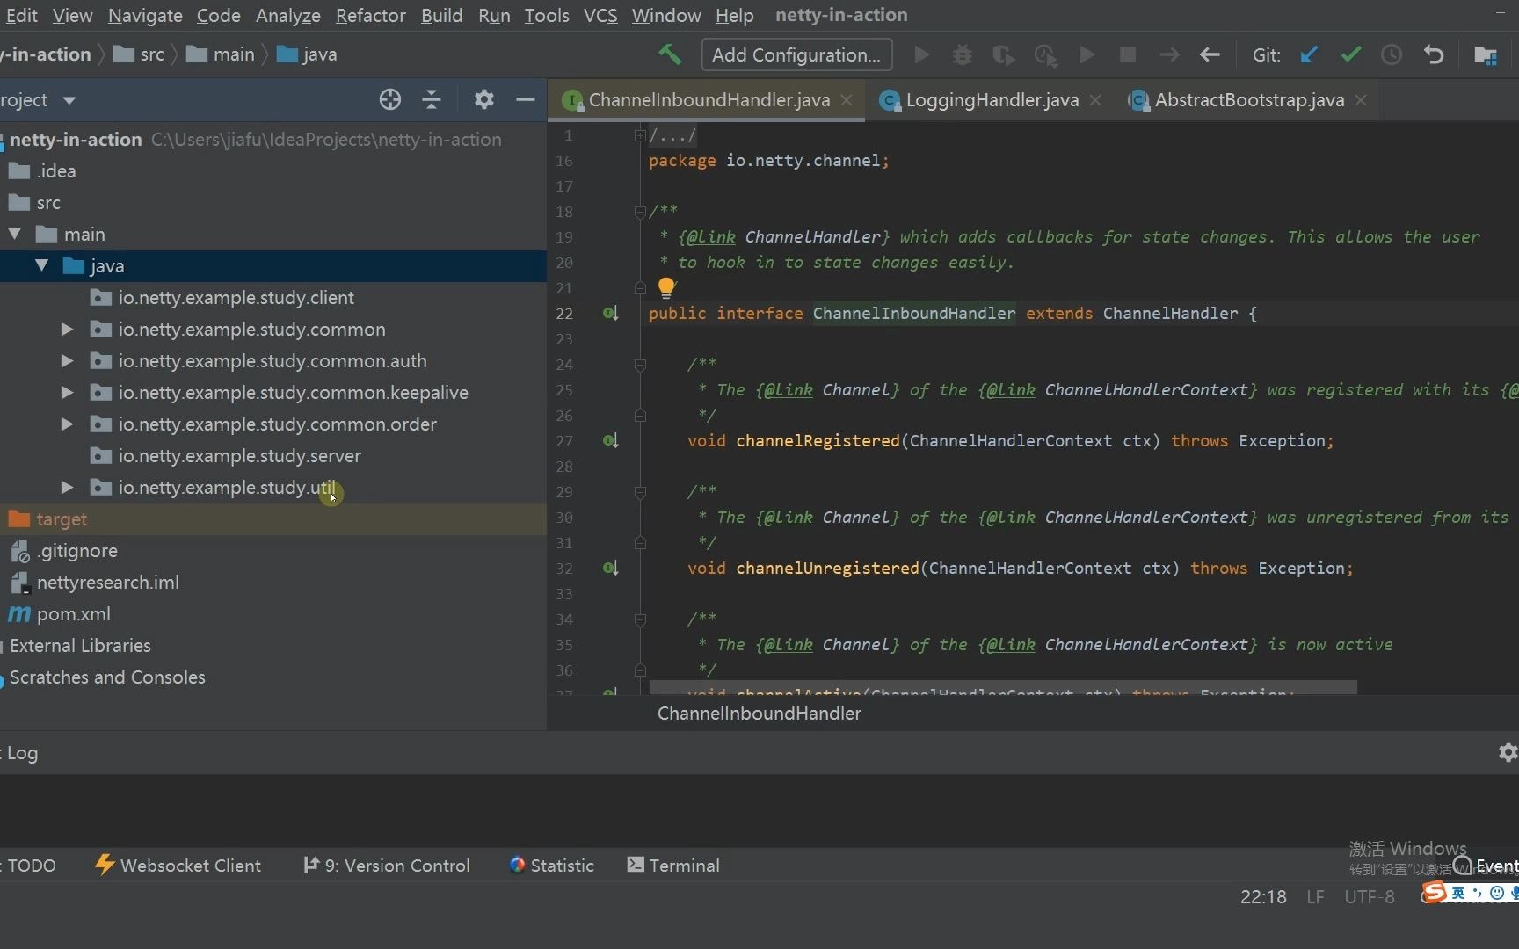Toggle fold of Javadoc comment at line 18
Image resolution: width=1519 pixels, height=949 pixels.
640,212
